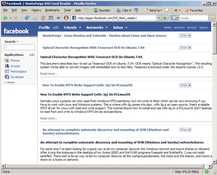Click the Home icon in navigation toolbar
217x175 pixels.
click(x=43, y=18)
